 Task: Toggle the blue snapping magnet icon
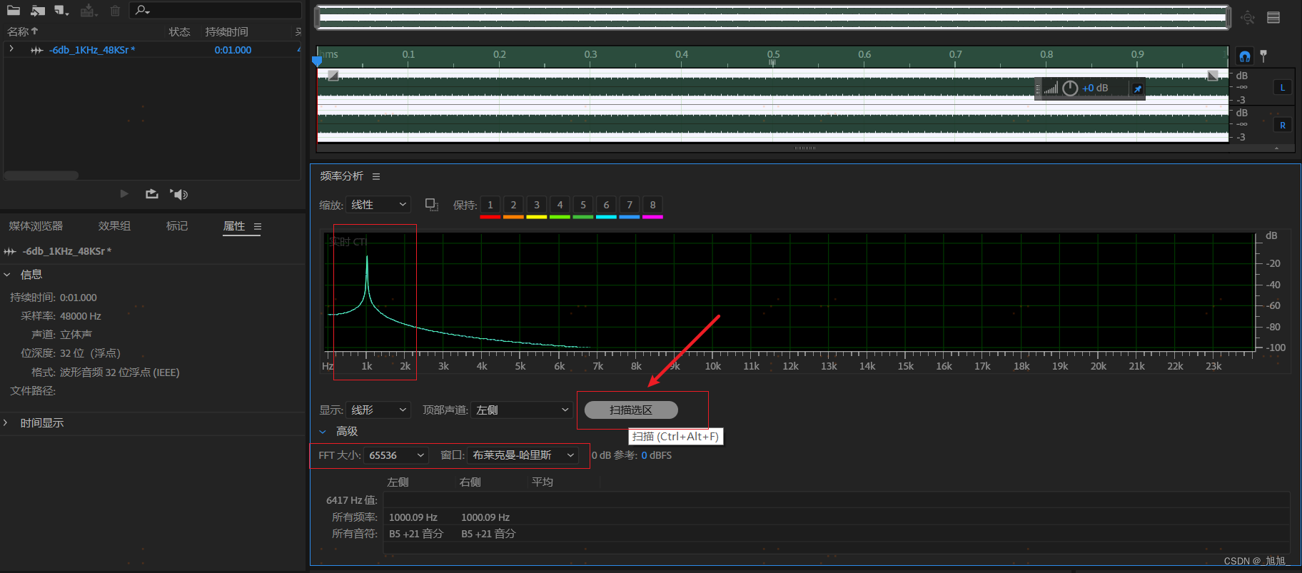point(1245,56)
